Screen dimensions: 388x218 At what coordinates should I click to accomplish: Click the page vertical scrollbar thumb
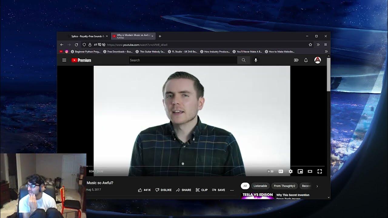[x=328, y=75]
